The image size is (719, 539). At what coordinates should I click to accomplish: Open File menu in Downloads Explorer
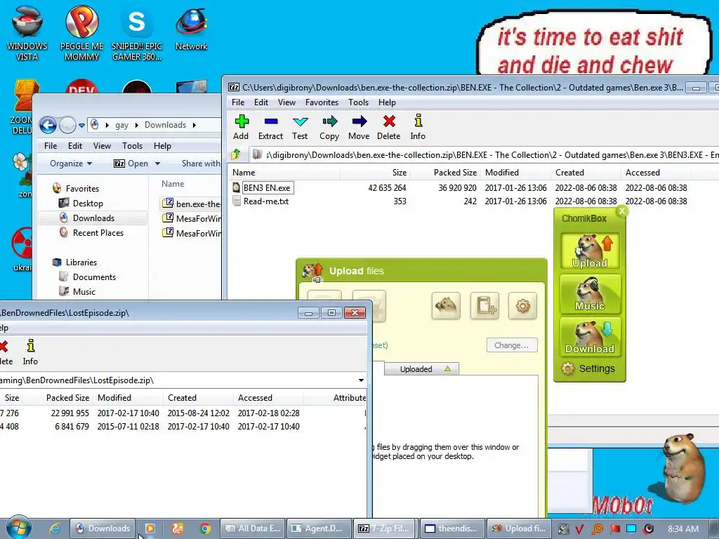(51, 146)
